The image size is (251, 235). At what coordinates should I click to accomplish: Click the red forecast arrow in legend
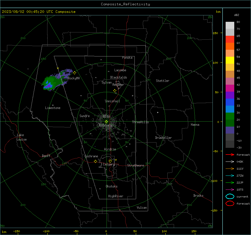tap(230, 155)
